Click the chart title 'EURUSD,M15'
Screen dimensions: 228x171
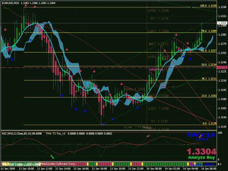(10, 3)
